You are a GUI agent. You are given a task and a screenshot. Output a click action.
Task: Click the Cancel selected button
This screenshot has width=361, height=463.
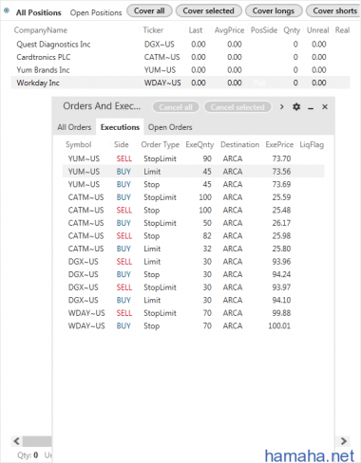click(237, 107)
